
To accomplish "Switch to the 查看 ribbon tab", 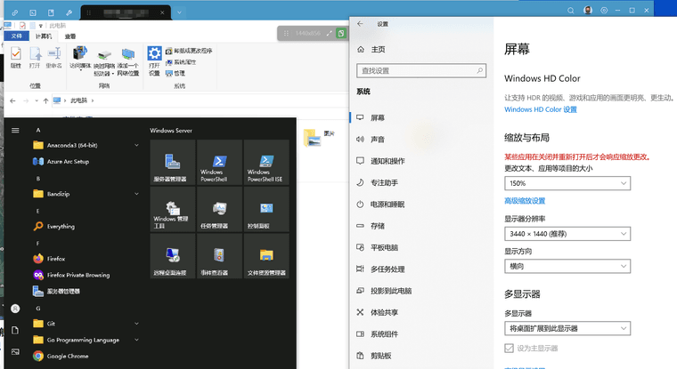I will tap(70, 36).
